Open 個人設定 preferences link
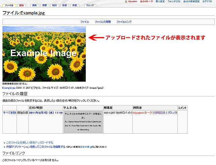 point(160,2)
